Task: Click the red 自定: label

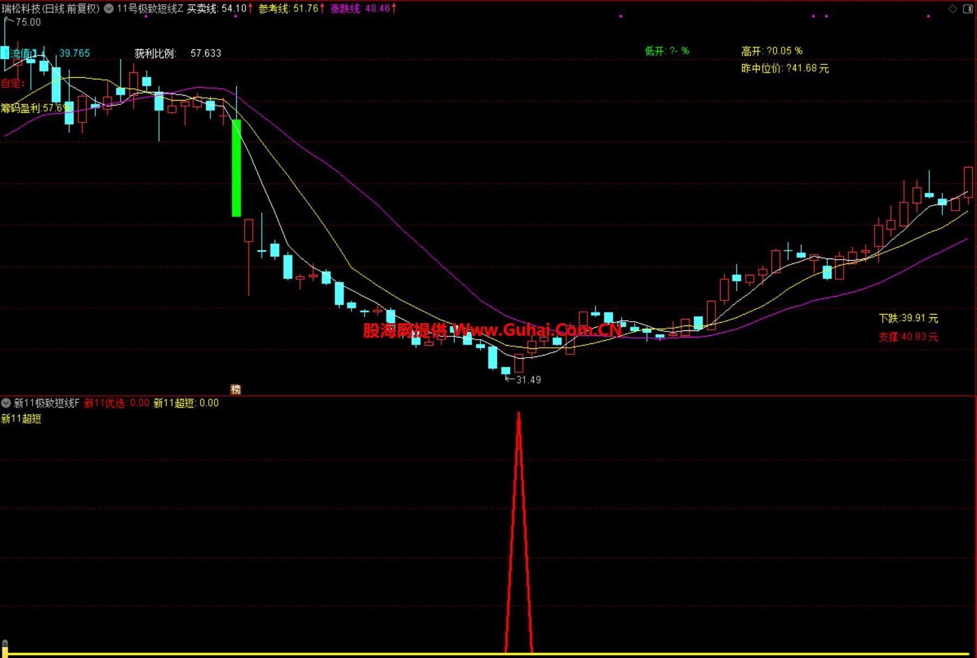Action: 13,83
